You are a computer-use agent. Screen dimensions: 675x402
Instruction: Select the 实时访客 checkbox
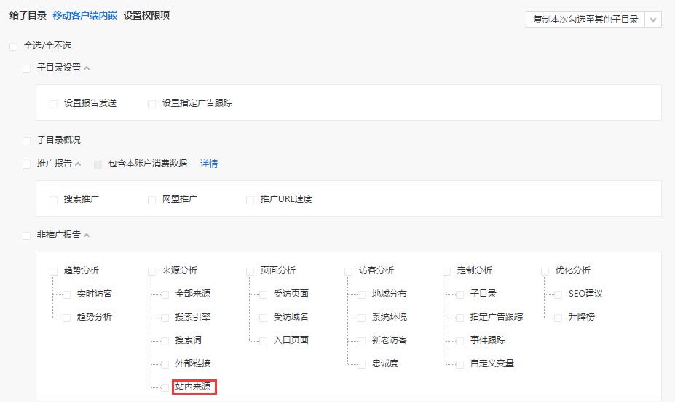(67, 294)
